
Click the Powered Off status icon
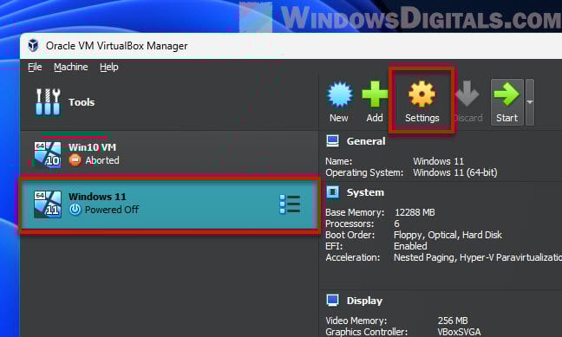pyautogui.click(x=75, y=210)
